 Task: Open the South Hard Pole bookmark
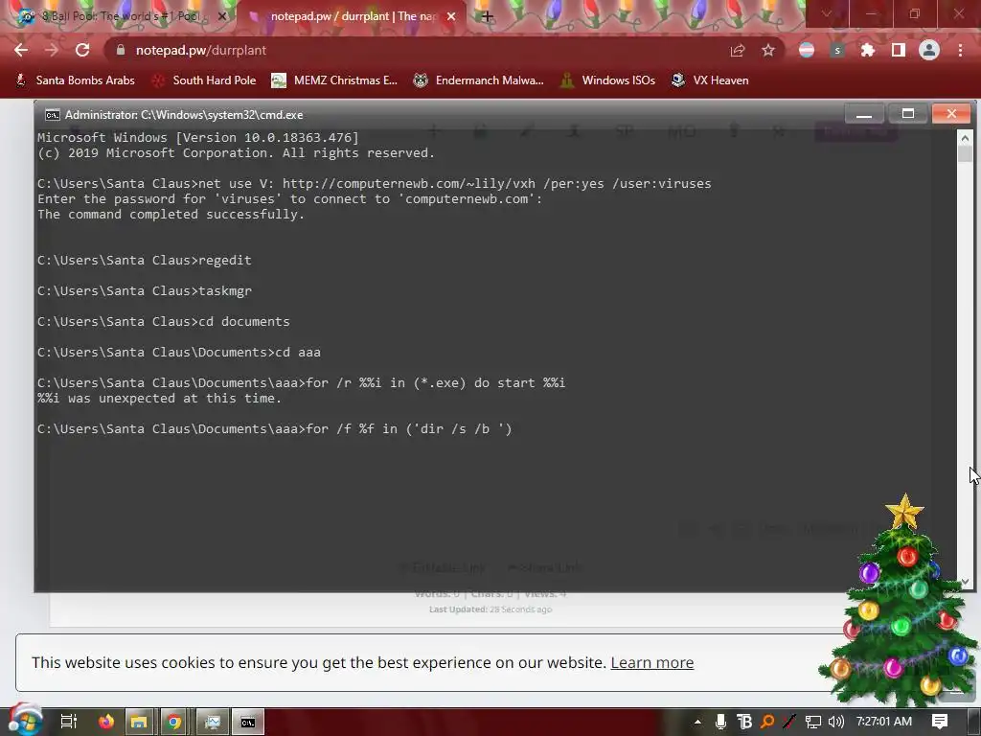pyautogui.click(x=205, y=80)
